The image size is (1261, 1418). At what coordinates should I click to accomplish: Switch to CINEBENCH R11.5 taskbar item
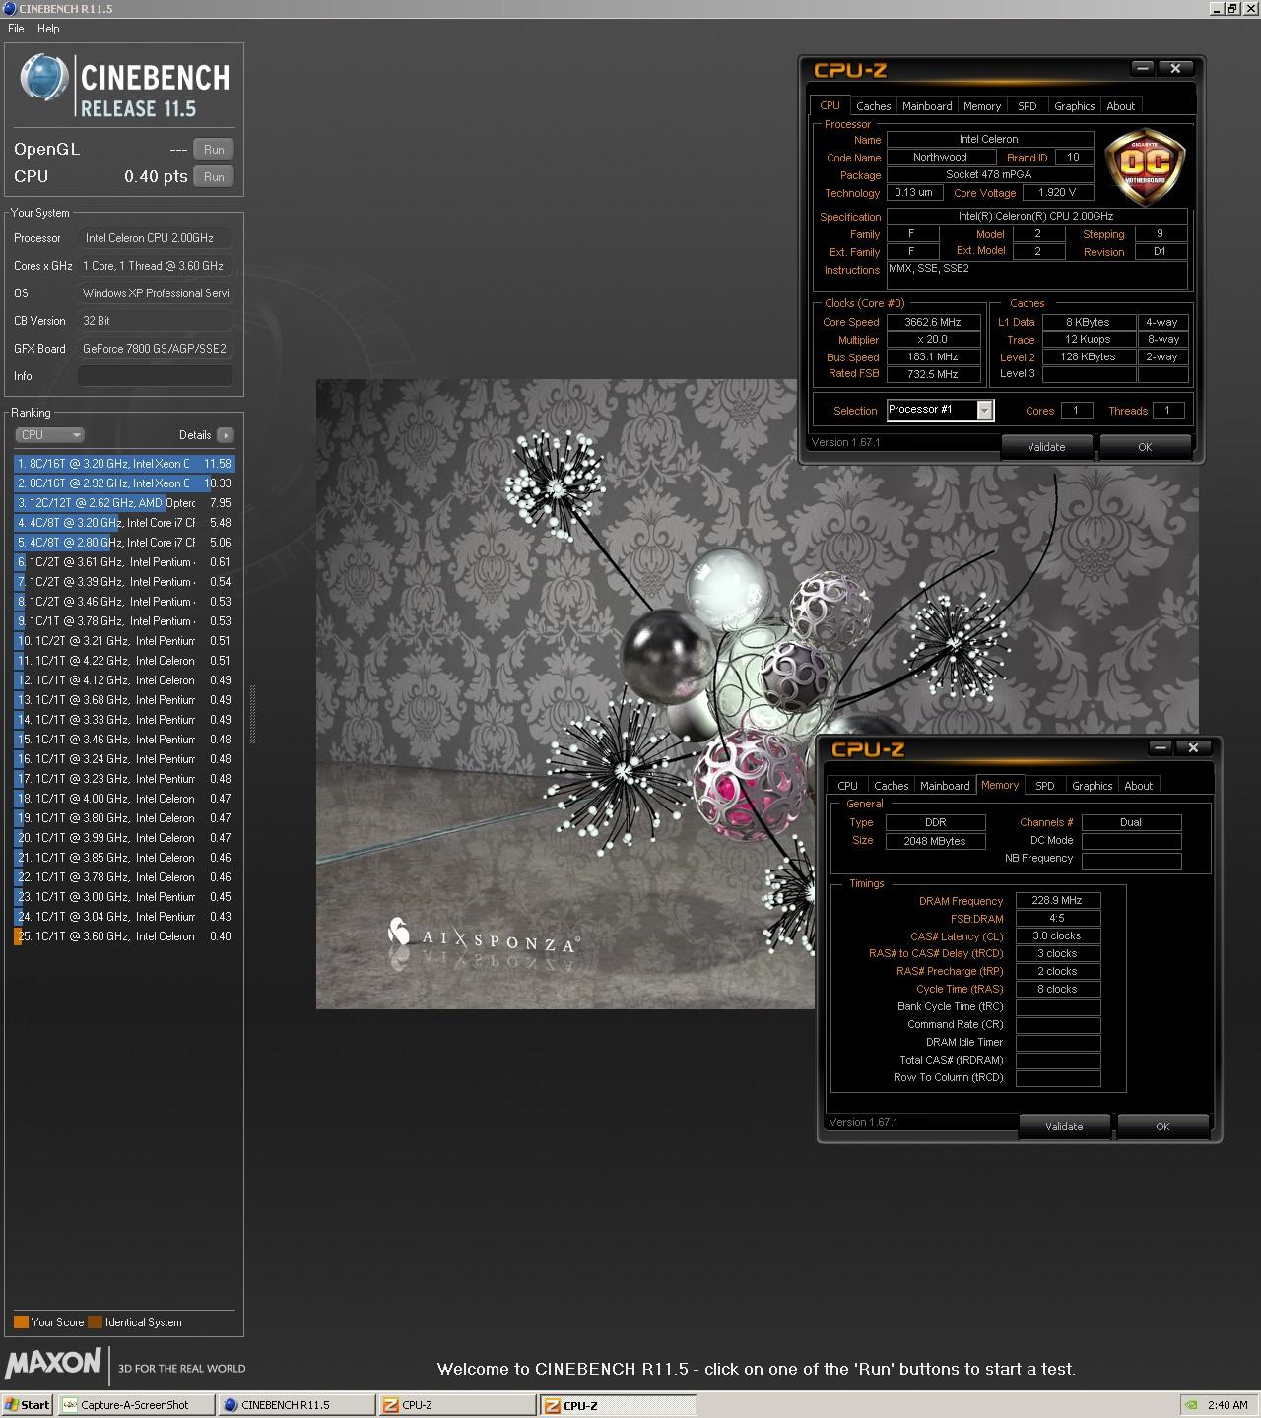pos(297,1405)
